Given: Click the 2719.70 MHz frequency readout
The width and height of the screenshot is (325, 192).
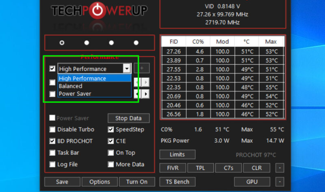Looking at the screenshot, I should (222, 22).
